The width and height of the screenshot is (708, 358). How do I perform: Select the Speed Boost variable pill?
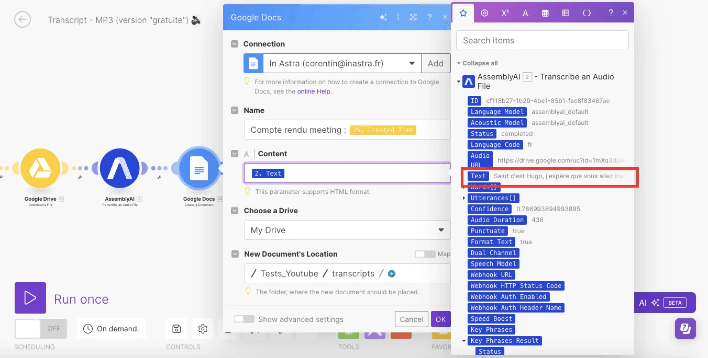(x=491, y=319)
